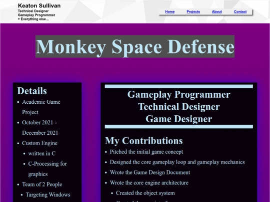Select the 'Custom Engine' list item
This screenshot has height=202, width=270.
pyautogui.click(x=39, y=143)
